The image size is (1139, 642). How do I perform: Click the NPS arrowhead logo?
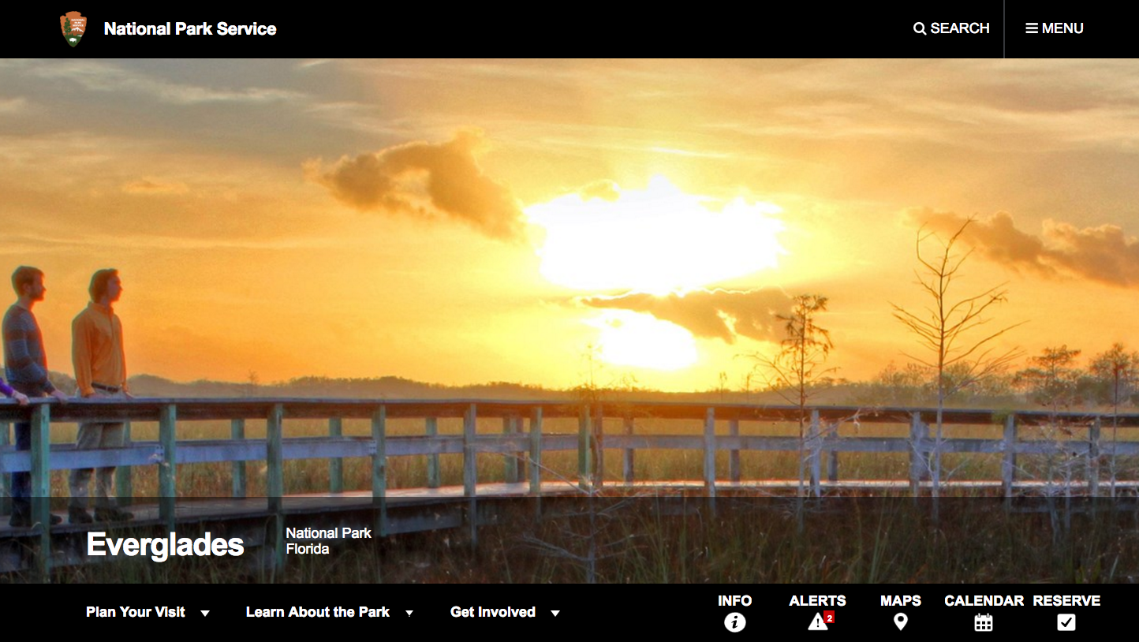[73, 29]
